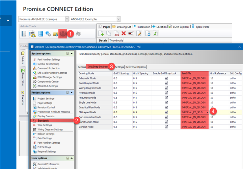Click Grid Reference cell for Conduit Mode
The width and height of the screenshot is (243, 169).
click(x=219, y=127)
